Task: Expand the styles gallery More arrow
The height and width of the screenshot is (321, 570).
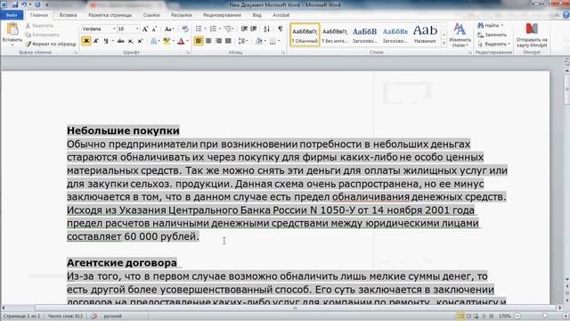Action: tap(444, 44)
